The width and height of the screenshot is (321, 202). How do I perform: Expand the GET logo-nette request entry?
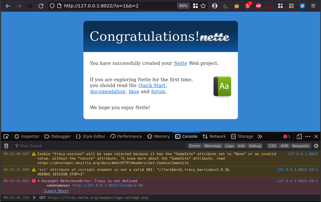pyautogui.click(x=35, y=198)
